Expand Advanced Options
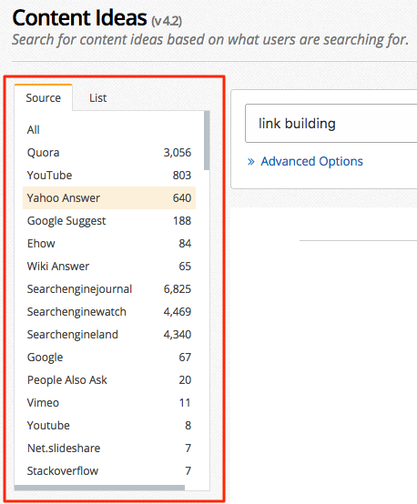The width and height of the screenshot is (417, 504). coord(305,161)
